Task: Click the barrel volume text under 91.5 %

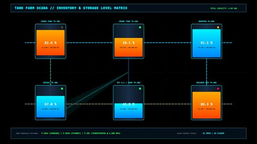Action: click(206, 48)
